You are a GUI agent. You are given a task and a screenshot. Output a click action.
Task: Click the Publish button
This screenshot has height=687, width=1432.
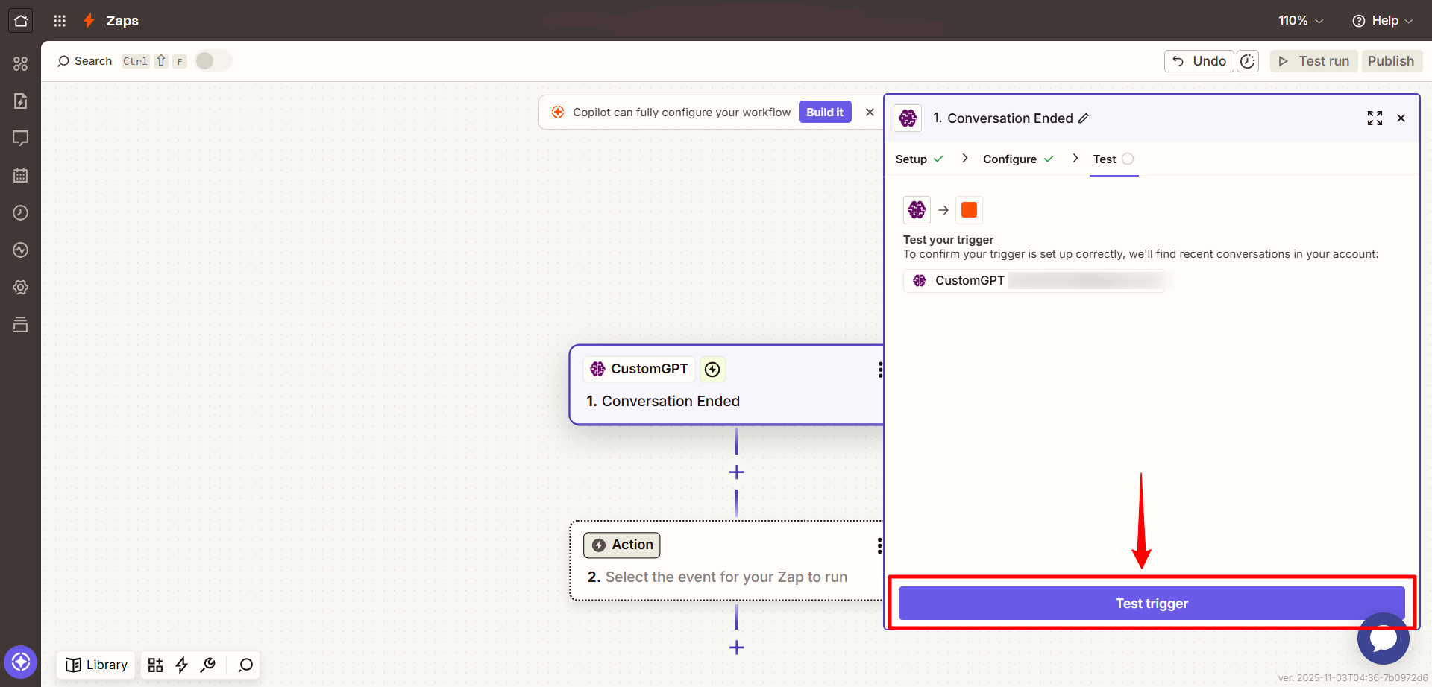click(1391, 61)
